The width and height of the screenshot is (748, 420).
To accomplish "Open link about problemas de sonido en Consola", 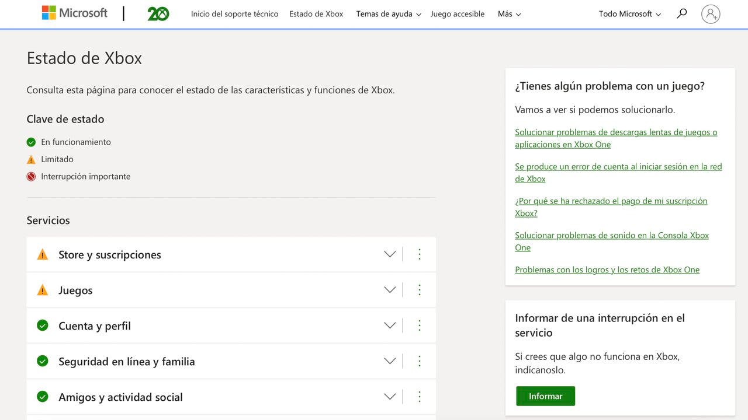I will pos(612,242).
